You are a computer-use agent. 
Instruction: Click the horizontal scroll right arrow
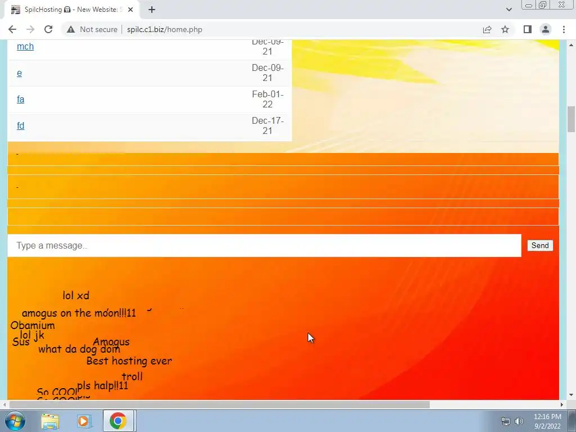click(x=562, y=405)
